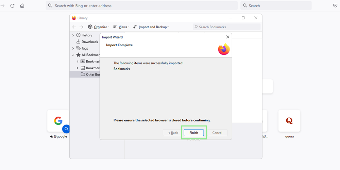Expand the Bookmarks Toolbar folder node
Image resolution: width=340 pixels, height=170 pixels.
coord(78,61)
